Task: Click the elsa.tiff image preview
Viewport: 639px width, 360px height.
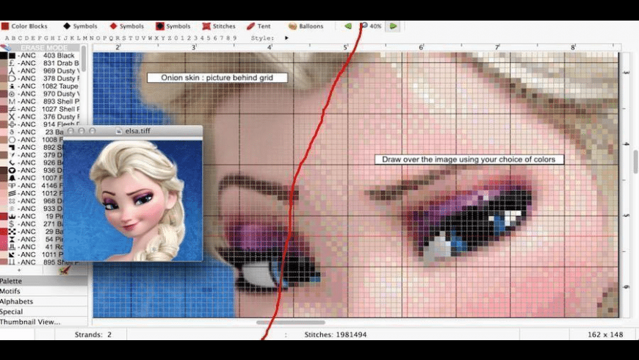Action: pos(132,198)
